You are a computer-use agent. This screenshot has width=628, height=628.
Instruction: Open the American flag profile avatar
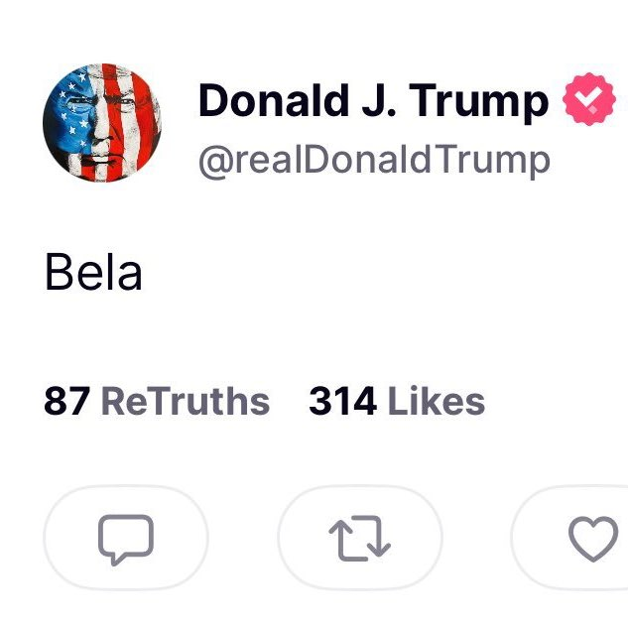tap(103, 124)
